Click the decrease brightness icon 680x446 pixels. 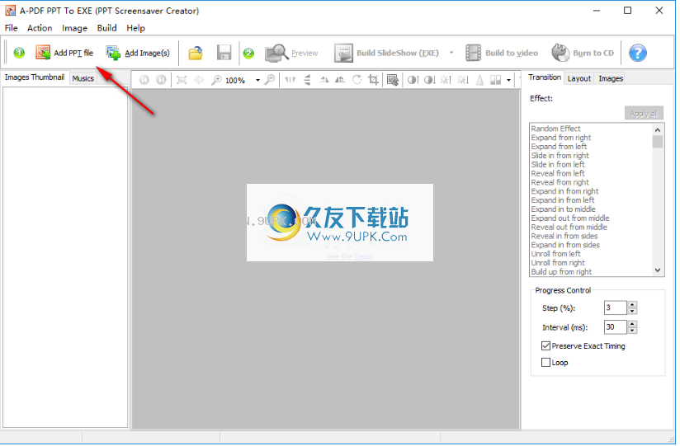coord(463,80)
